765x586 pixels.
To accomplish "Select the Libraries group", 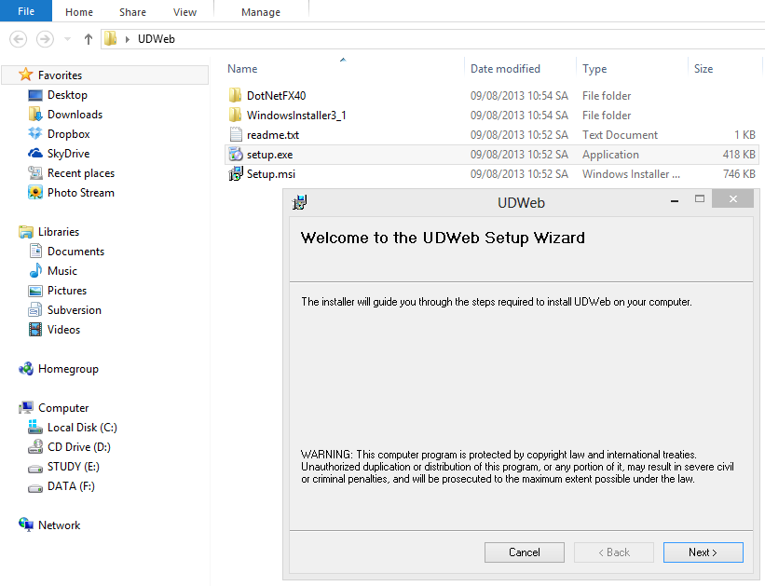I will click(x=59, y=232).
